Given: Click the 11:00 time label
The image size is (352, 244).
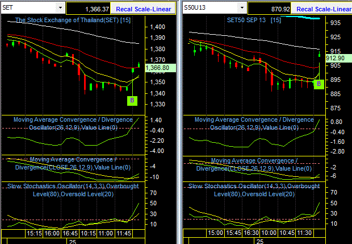Looking at the screenshot, I should pos(106,233).
